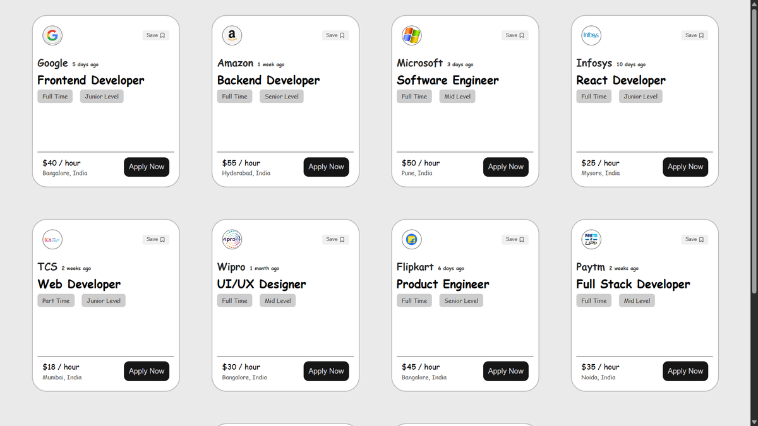Click the $55 / hour rate
This screenshot has height=426, width=758.
click(241, 163)
